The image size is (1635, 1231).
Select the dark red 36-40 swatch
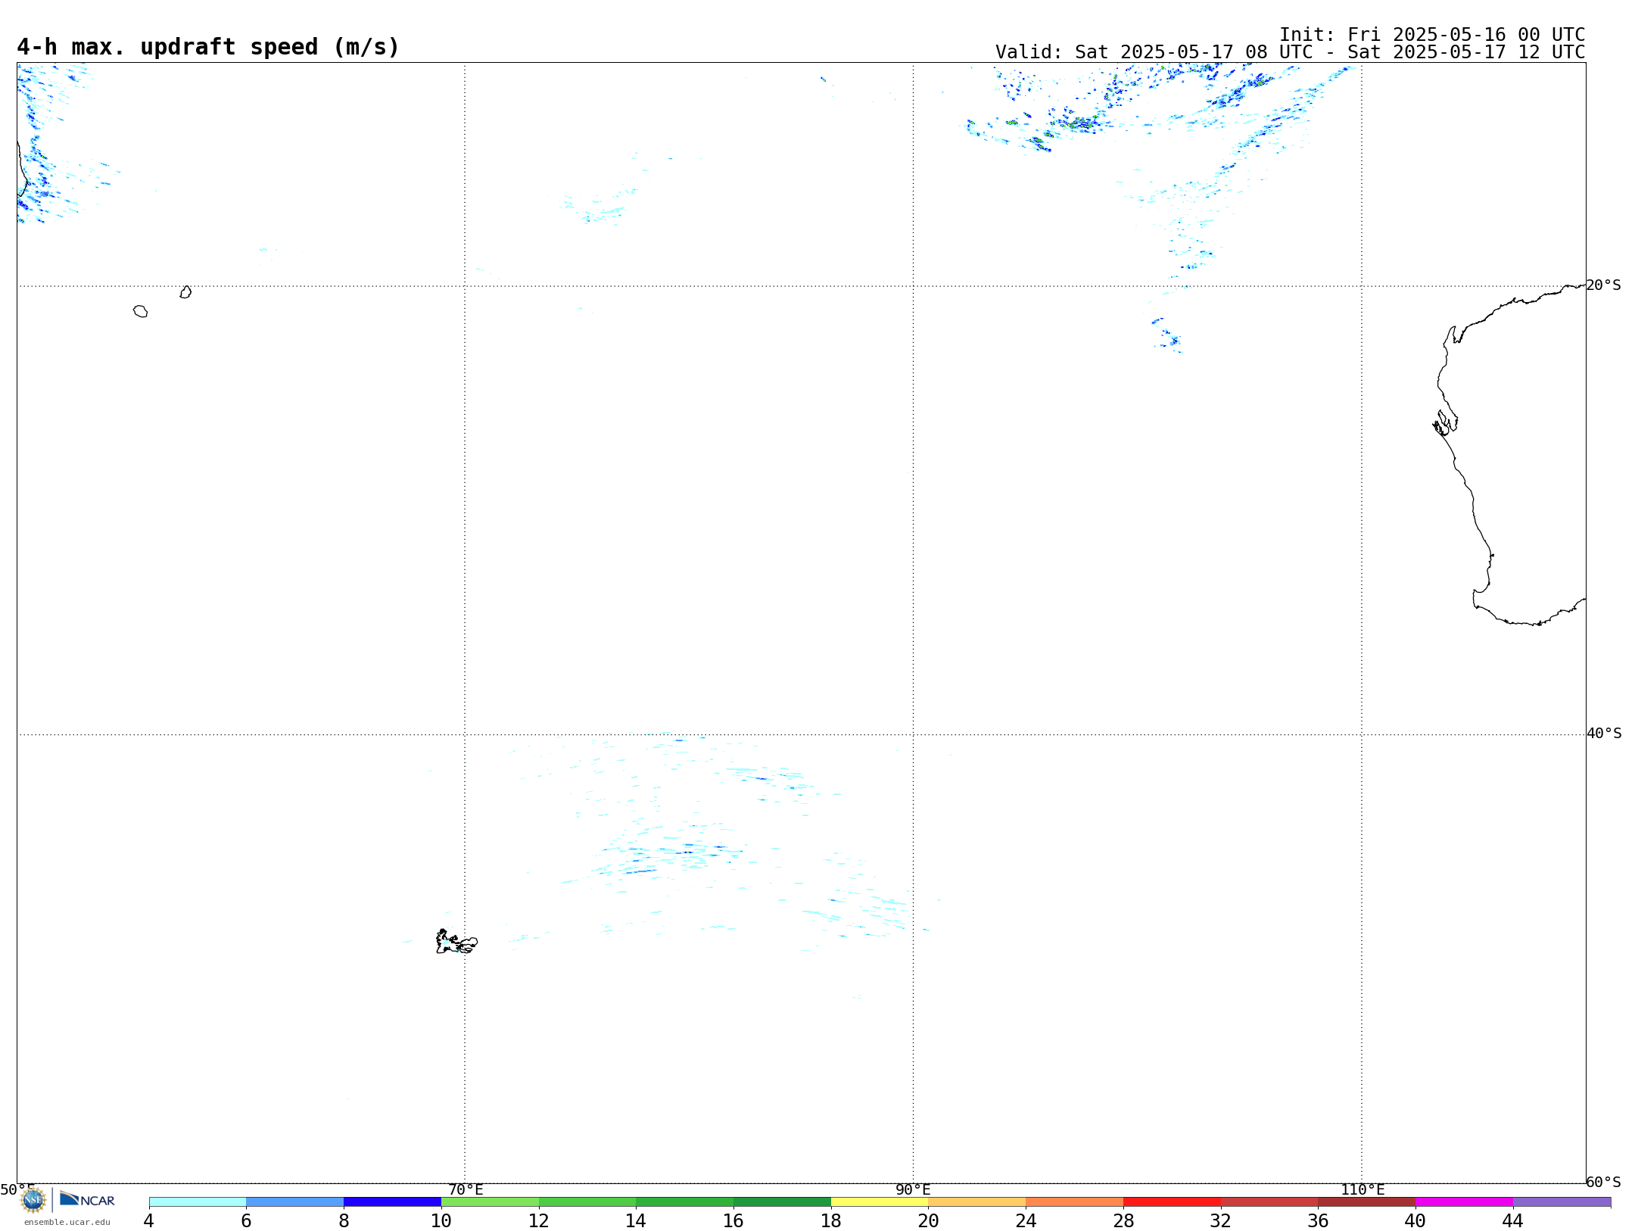pyautogui.click(x=1366, y=1202)
